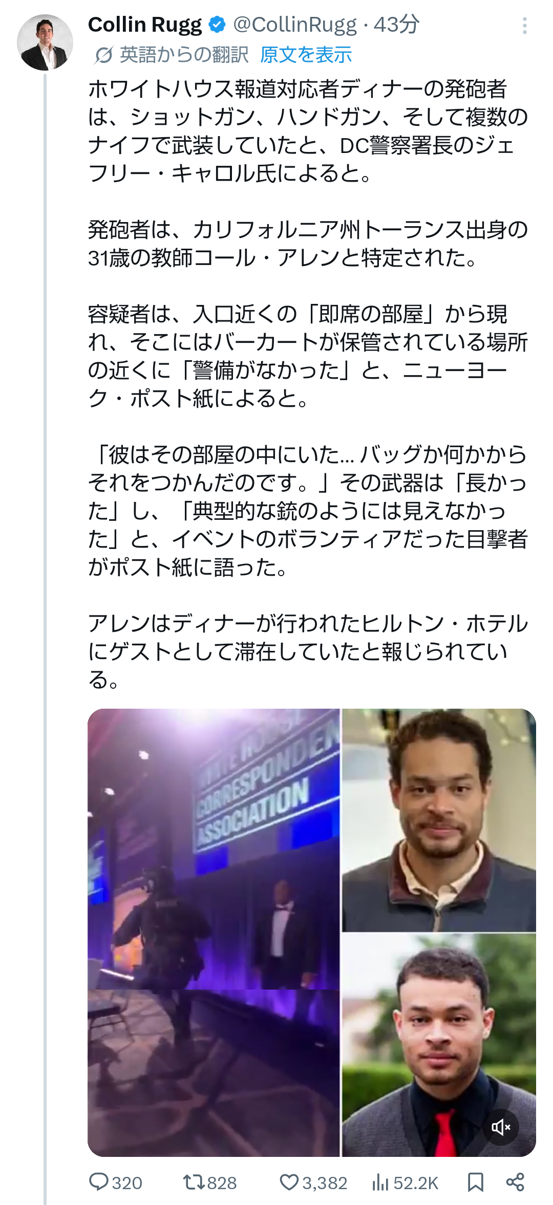Click the translation icon beside 英語からの翻訳
The image size is (553, 1205).
[x=103, y=55]
